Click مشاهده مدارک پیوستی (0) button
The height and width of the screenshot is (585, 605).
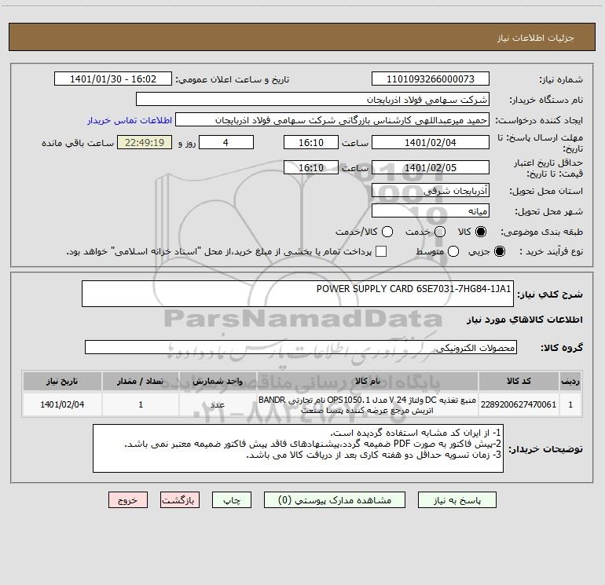tap(335, 500)
